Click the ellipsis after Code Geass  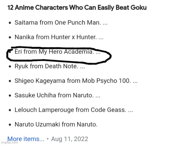pos(130,111)
